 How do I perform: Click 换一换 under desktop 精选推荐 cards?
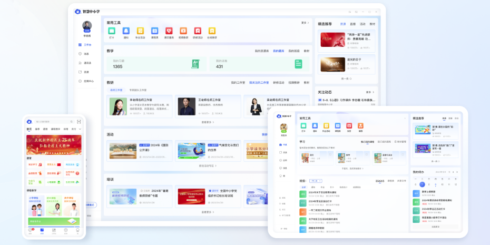point(345,79)
